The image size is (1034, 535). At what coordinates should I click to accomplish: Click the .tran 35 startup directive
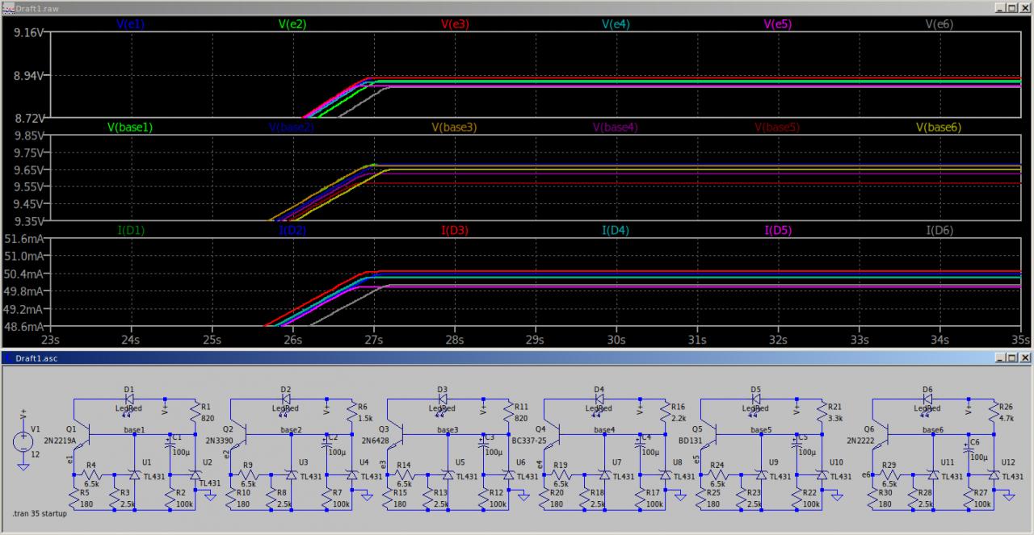pos(40,514)
